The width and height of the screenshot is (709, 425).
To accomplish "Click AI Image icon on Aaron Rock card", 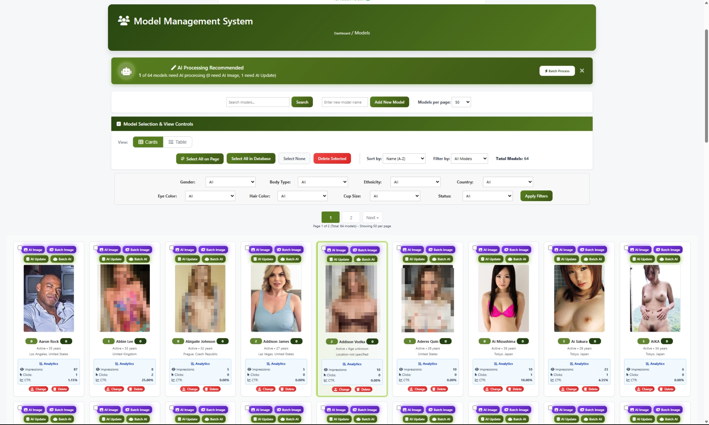I will [x=26, y=250].
